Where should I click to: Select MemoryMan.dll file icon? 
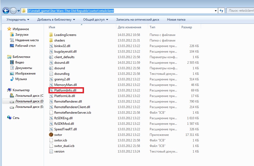point(51,85)
